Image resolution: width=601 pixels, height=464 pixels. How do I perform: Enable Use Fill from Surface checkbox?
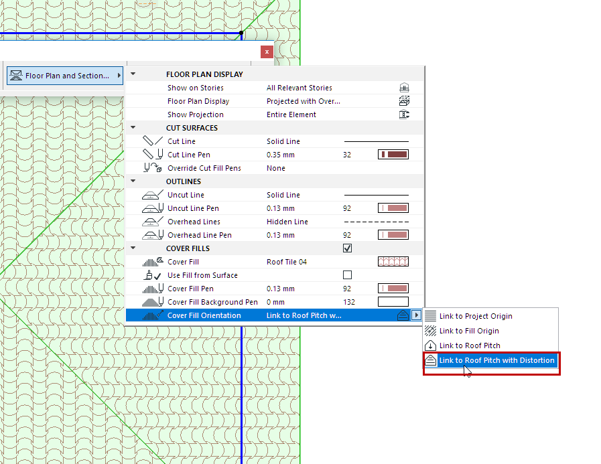pyautogui.click(x=347, y=275)
